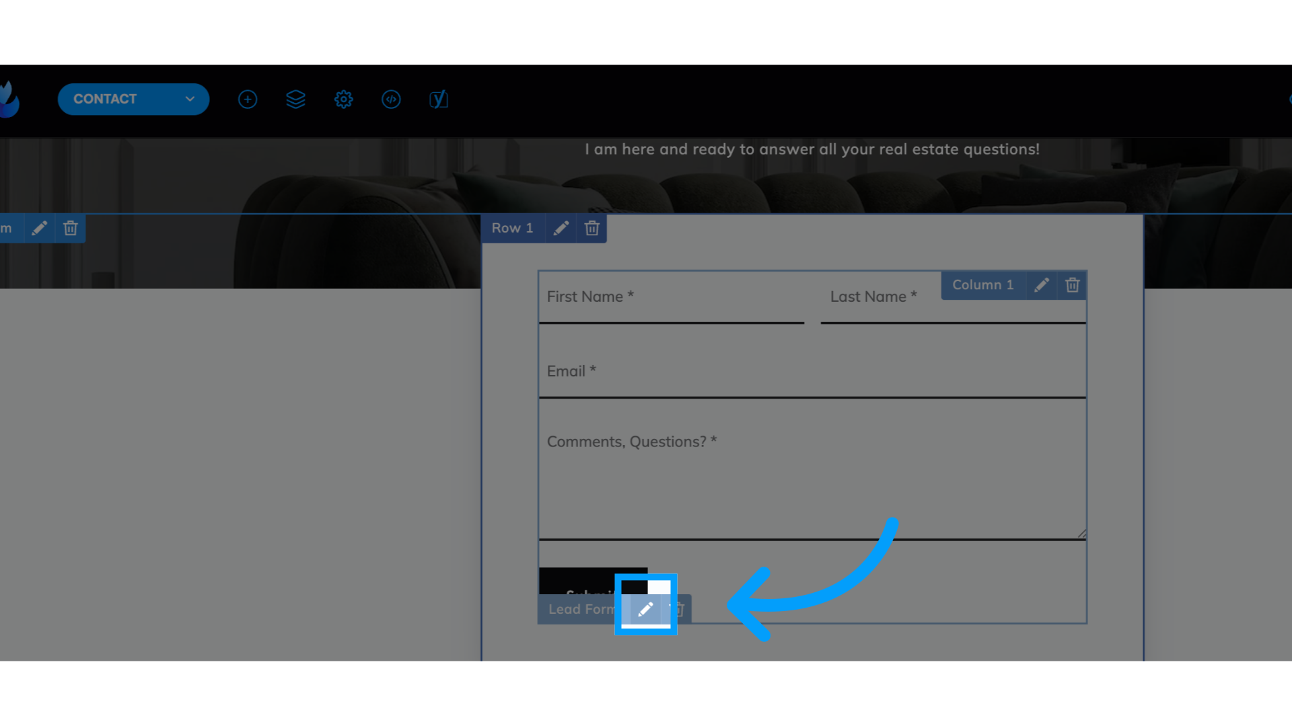Click the Lead Form pencil edit icon
The image size is (1292, 726).
pyautogui.click(x=645, y=609)
